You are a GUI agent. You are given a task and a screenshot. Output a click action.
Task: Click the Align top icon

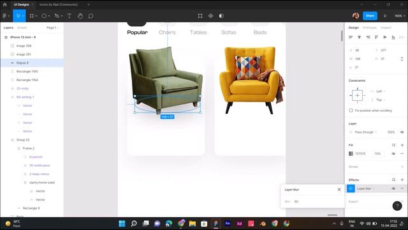pos(376,37)
